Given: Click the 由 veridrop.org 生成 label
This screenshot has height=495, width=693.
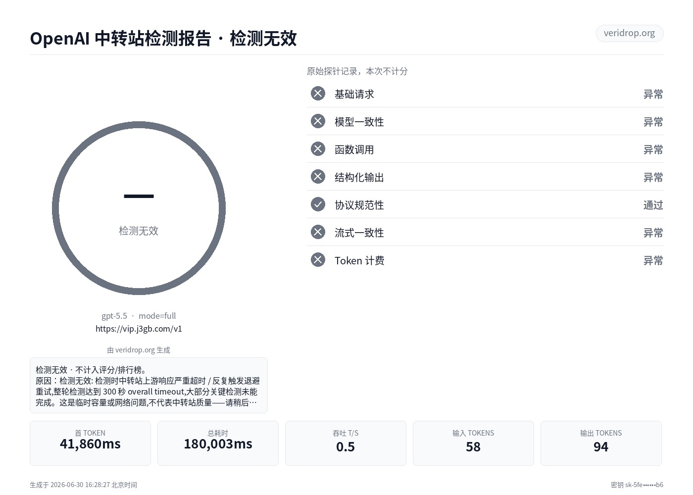Looking at the screenshot, I should [x=139, y=350].
